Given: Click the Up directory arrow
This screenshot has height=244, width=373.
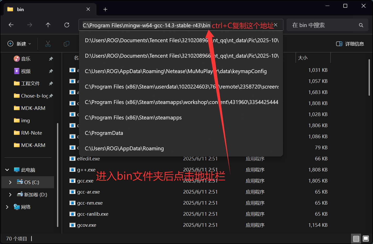Looking at the screenshot, I should 48,25.
